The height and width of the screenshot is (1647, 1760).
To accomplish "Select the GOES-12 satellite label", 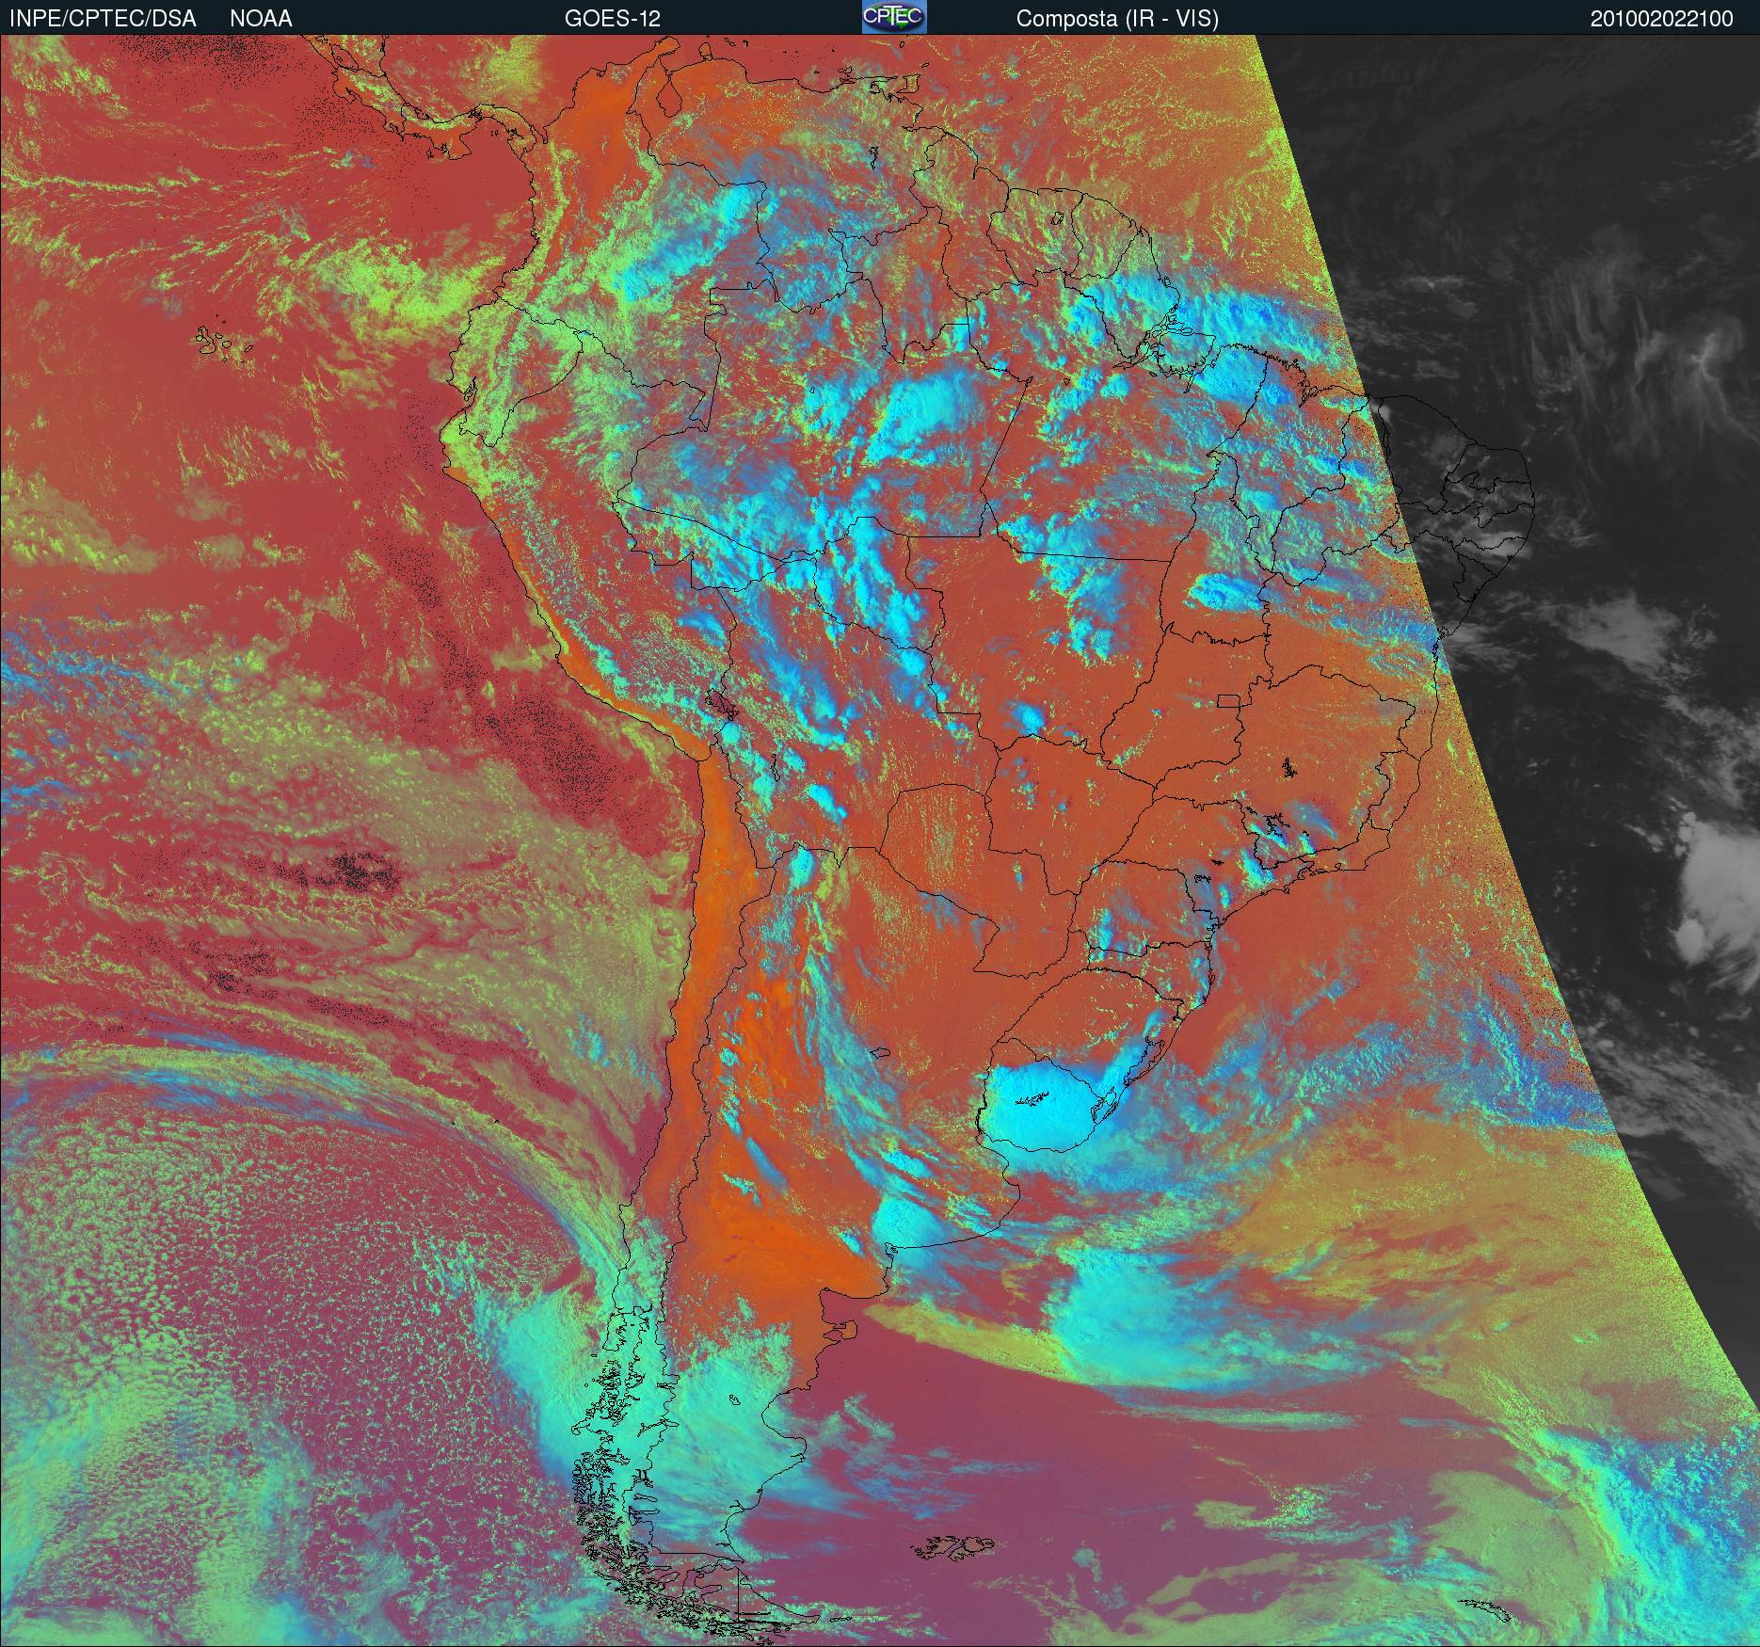I will (613, 19).
